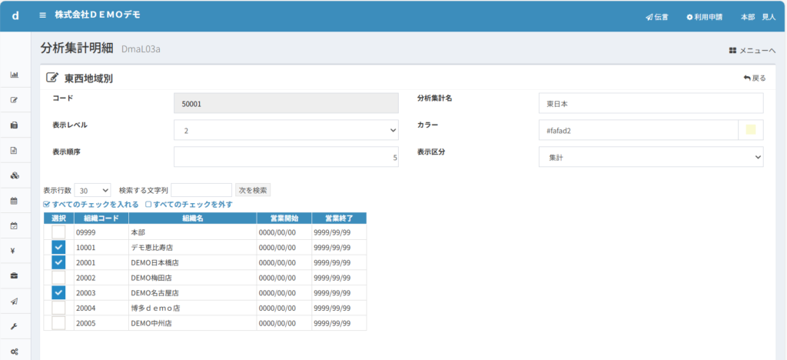Click the 'd' logo in top-left
Image resolution: width=787 pixels, height=360 pixels.
[15, 15]
